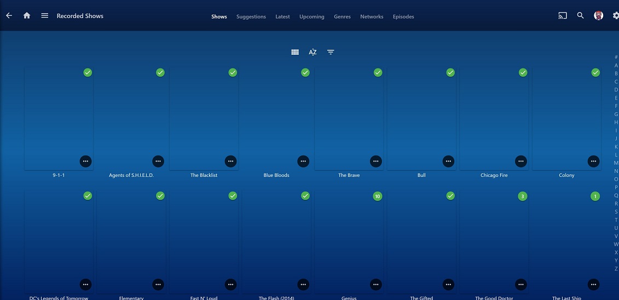Image resolution: width=619 pixels, height=300 pixels.
Task: Open more options for Agents of S.H.I.E.L.D.
Action: 158,161
